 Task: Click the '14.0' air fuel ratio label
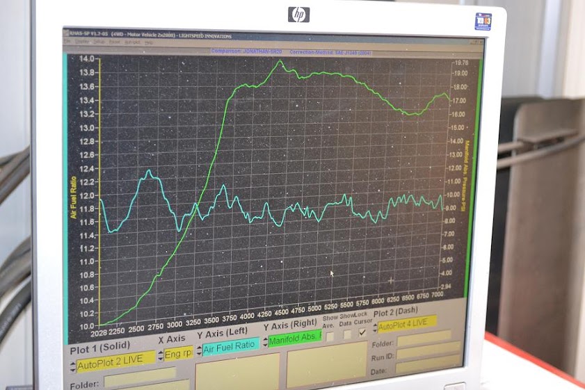[86, 59]
